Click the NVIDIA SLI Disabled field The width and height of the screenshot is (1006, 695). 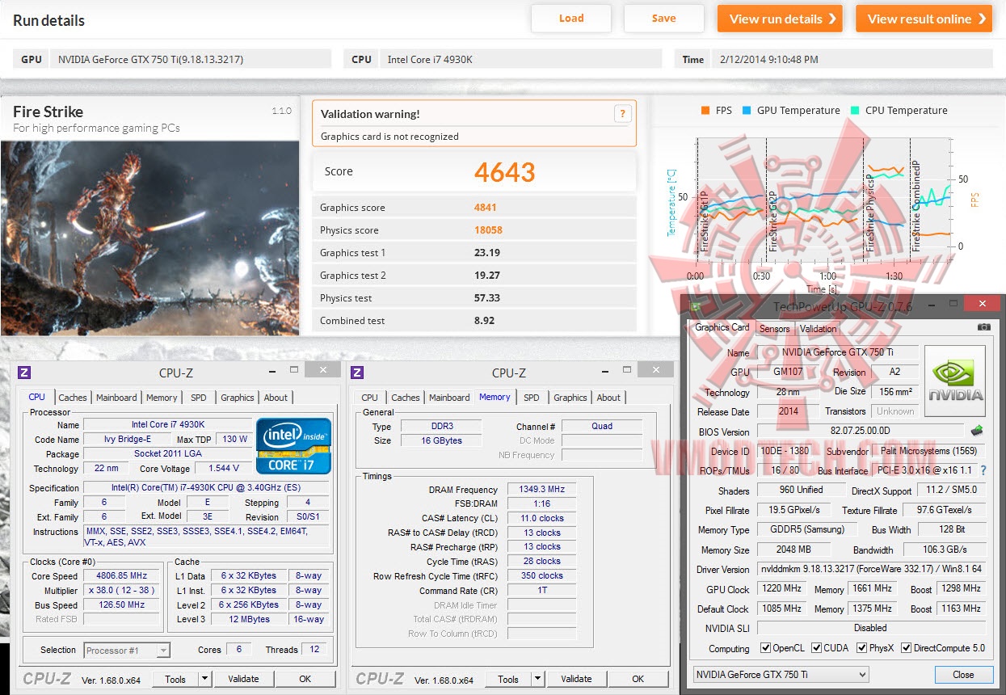[871, 628]
